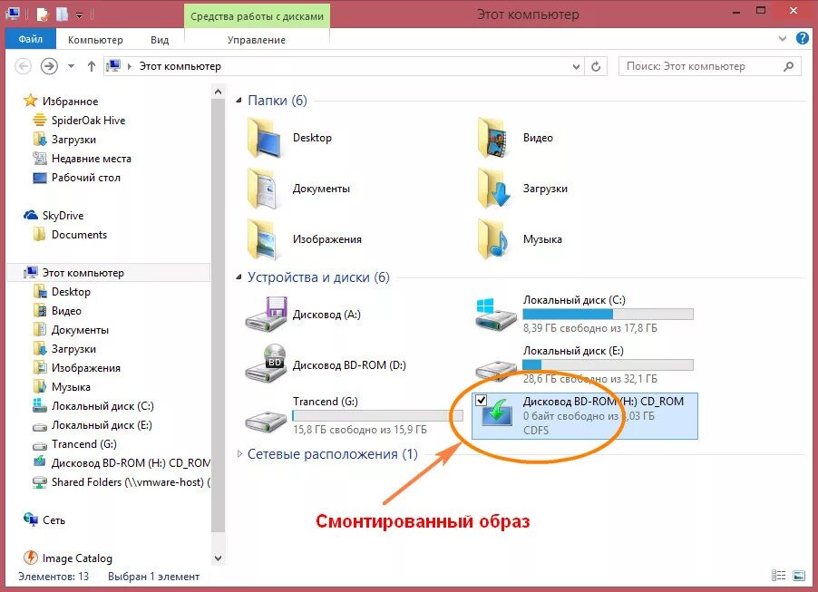Select the Дисковод (A:) floppy drive icon
818x592 pixels.
pos(267,314)
